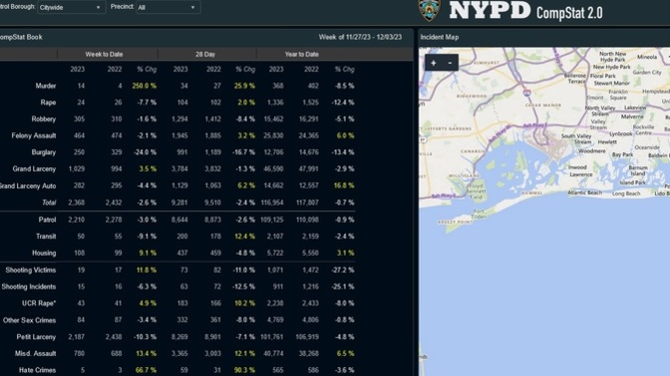
Task: Click Atlantic Beach label on the map
Action: pos(584,193)
